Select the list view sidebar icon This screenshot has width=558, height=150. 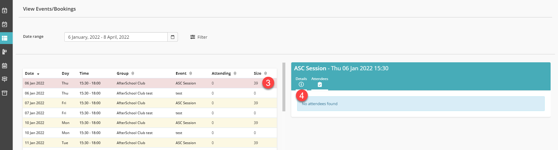[x=4, y=38]
